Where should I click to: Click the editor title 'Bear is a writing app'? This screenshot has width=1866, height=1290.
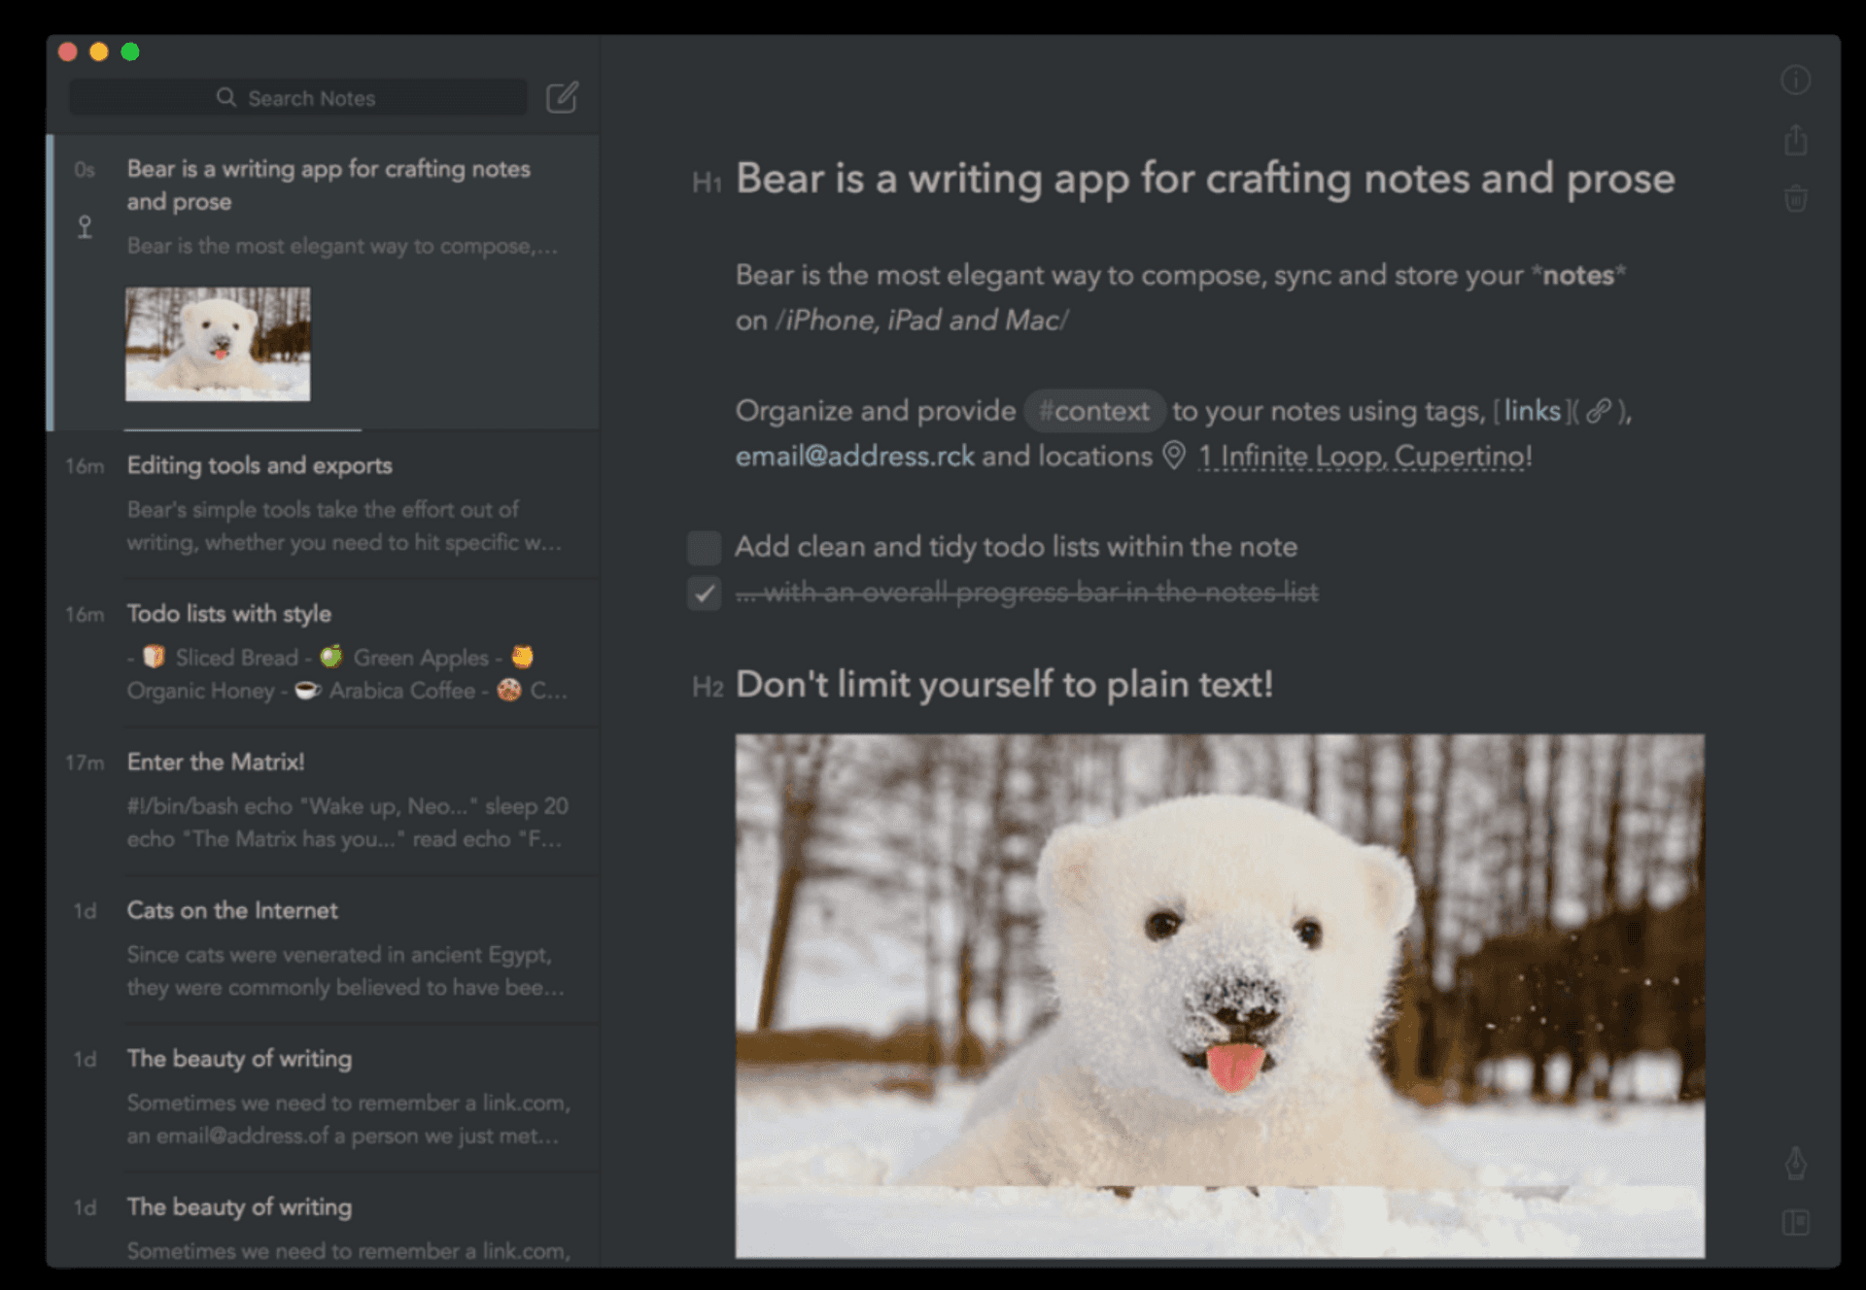point(1205,179)
